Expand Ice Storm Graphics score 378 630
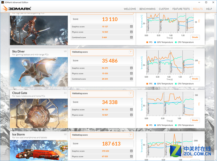 (x=131, y=151)
